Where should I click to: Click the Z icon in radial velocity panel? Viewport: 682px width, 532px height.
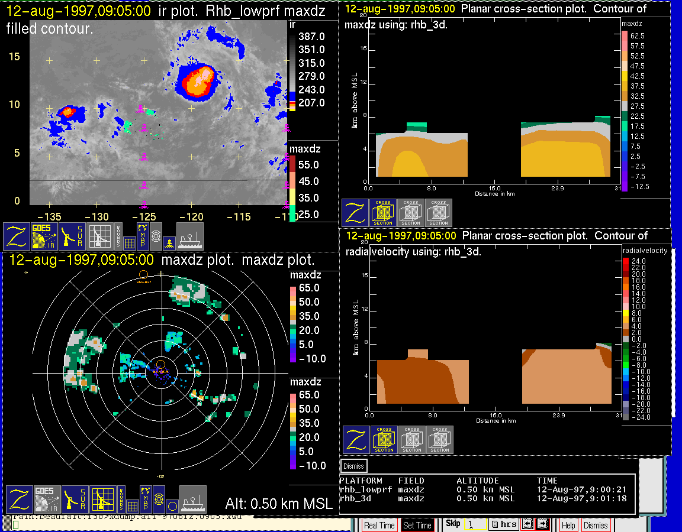356,440
